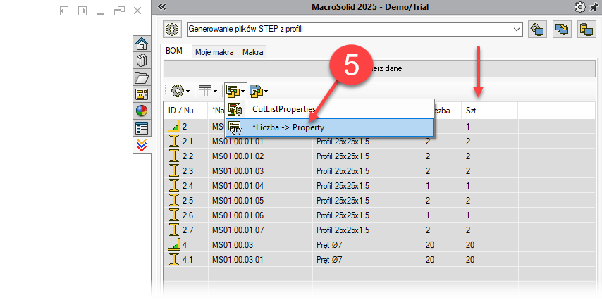The height and width of the screenshot is (300, 602).
Task: Select the profile icon of row 2.1
Action: (174, 142)
